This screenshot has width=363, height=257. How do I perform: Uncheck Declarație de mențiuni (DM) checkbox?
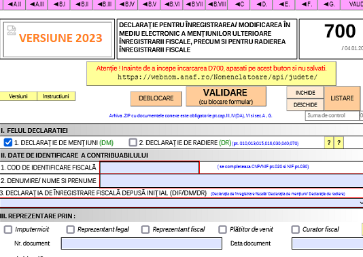point(8,142)
